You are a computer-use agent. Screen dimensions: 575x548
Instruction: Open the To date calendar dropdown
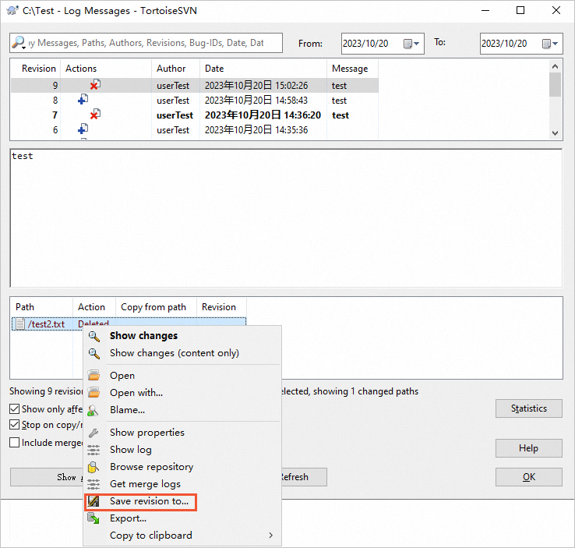pyautogui.click(x=550, y=44)
